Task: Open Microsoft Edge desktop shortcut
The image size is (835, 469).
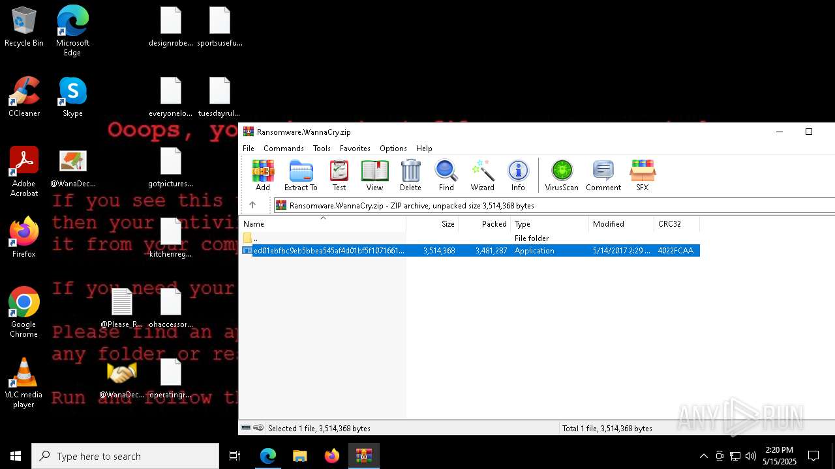Action: tap(72, 31)
